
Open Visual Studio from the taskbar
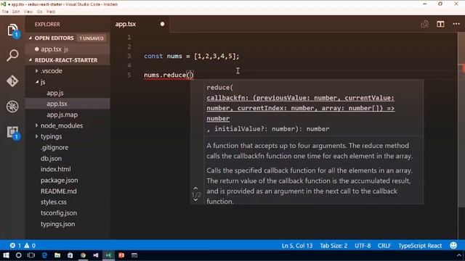[96, 255]
